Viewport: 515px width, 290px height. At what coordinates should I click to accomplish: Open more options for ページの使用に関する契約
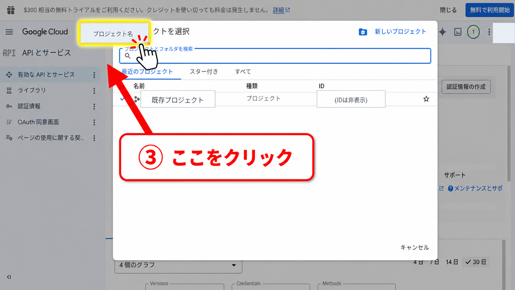coord(94,138)
